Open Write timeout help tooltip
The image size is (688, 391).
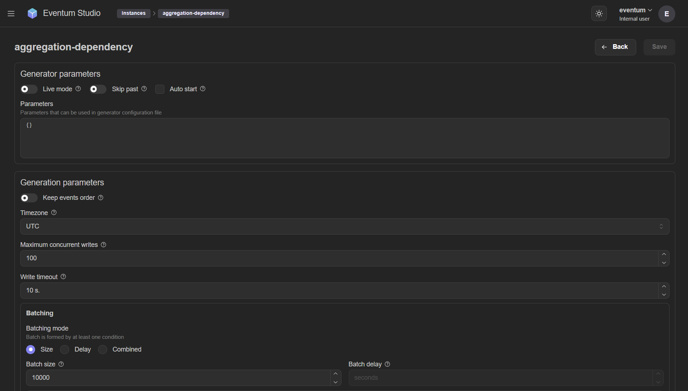point(63,277)
